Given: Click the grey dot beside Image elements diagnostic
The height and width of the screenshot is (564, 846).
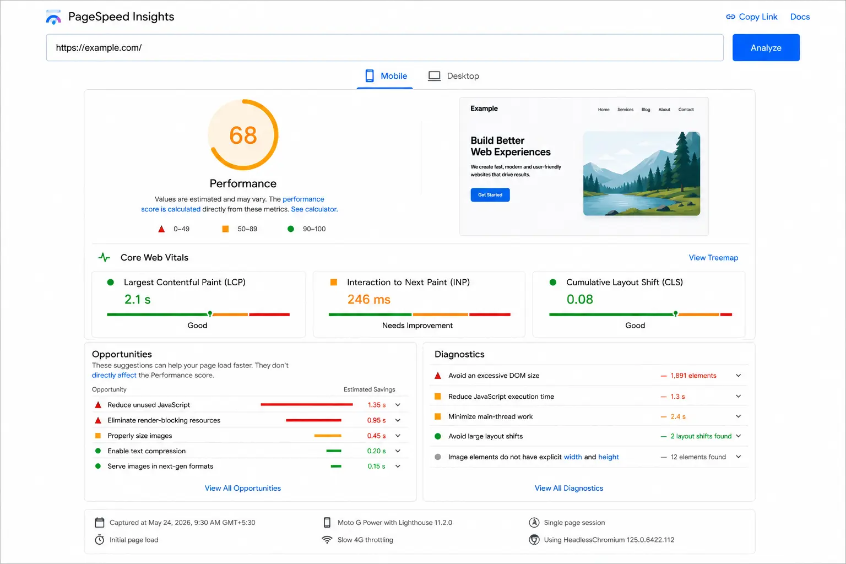Looking at the screenshot, I should pos(438,457).
